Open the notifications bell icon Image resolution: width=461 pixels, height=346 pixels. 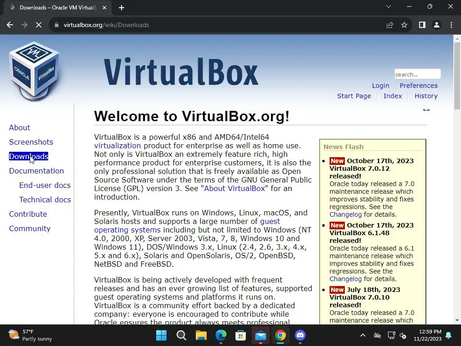coord(449,335)
